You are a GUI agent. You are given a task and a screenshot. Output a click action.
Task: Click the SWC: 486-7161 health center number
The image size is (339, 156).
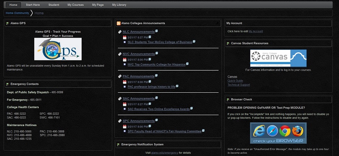(x=50, y=118)
